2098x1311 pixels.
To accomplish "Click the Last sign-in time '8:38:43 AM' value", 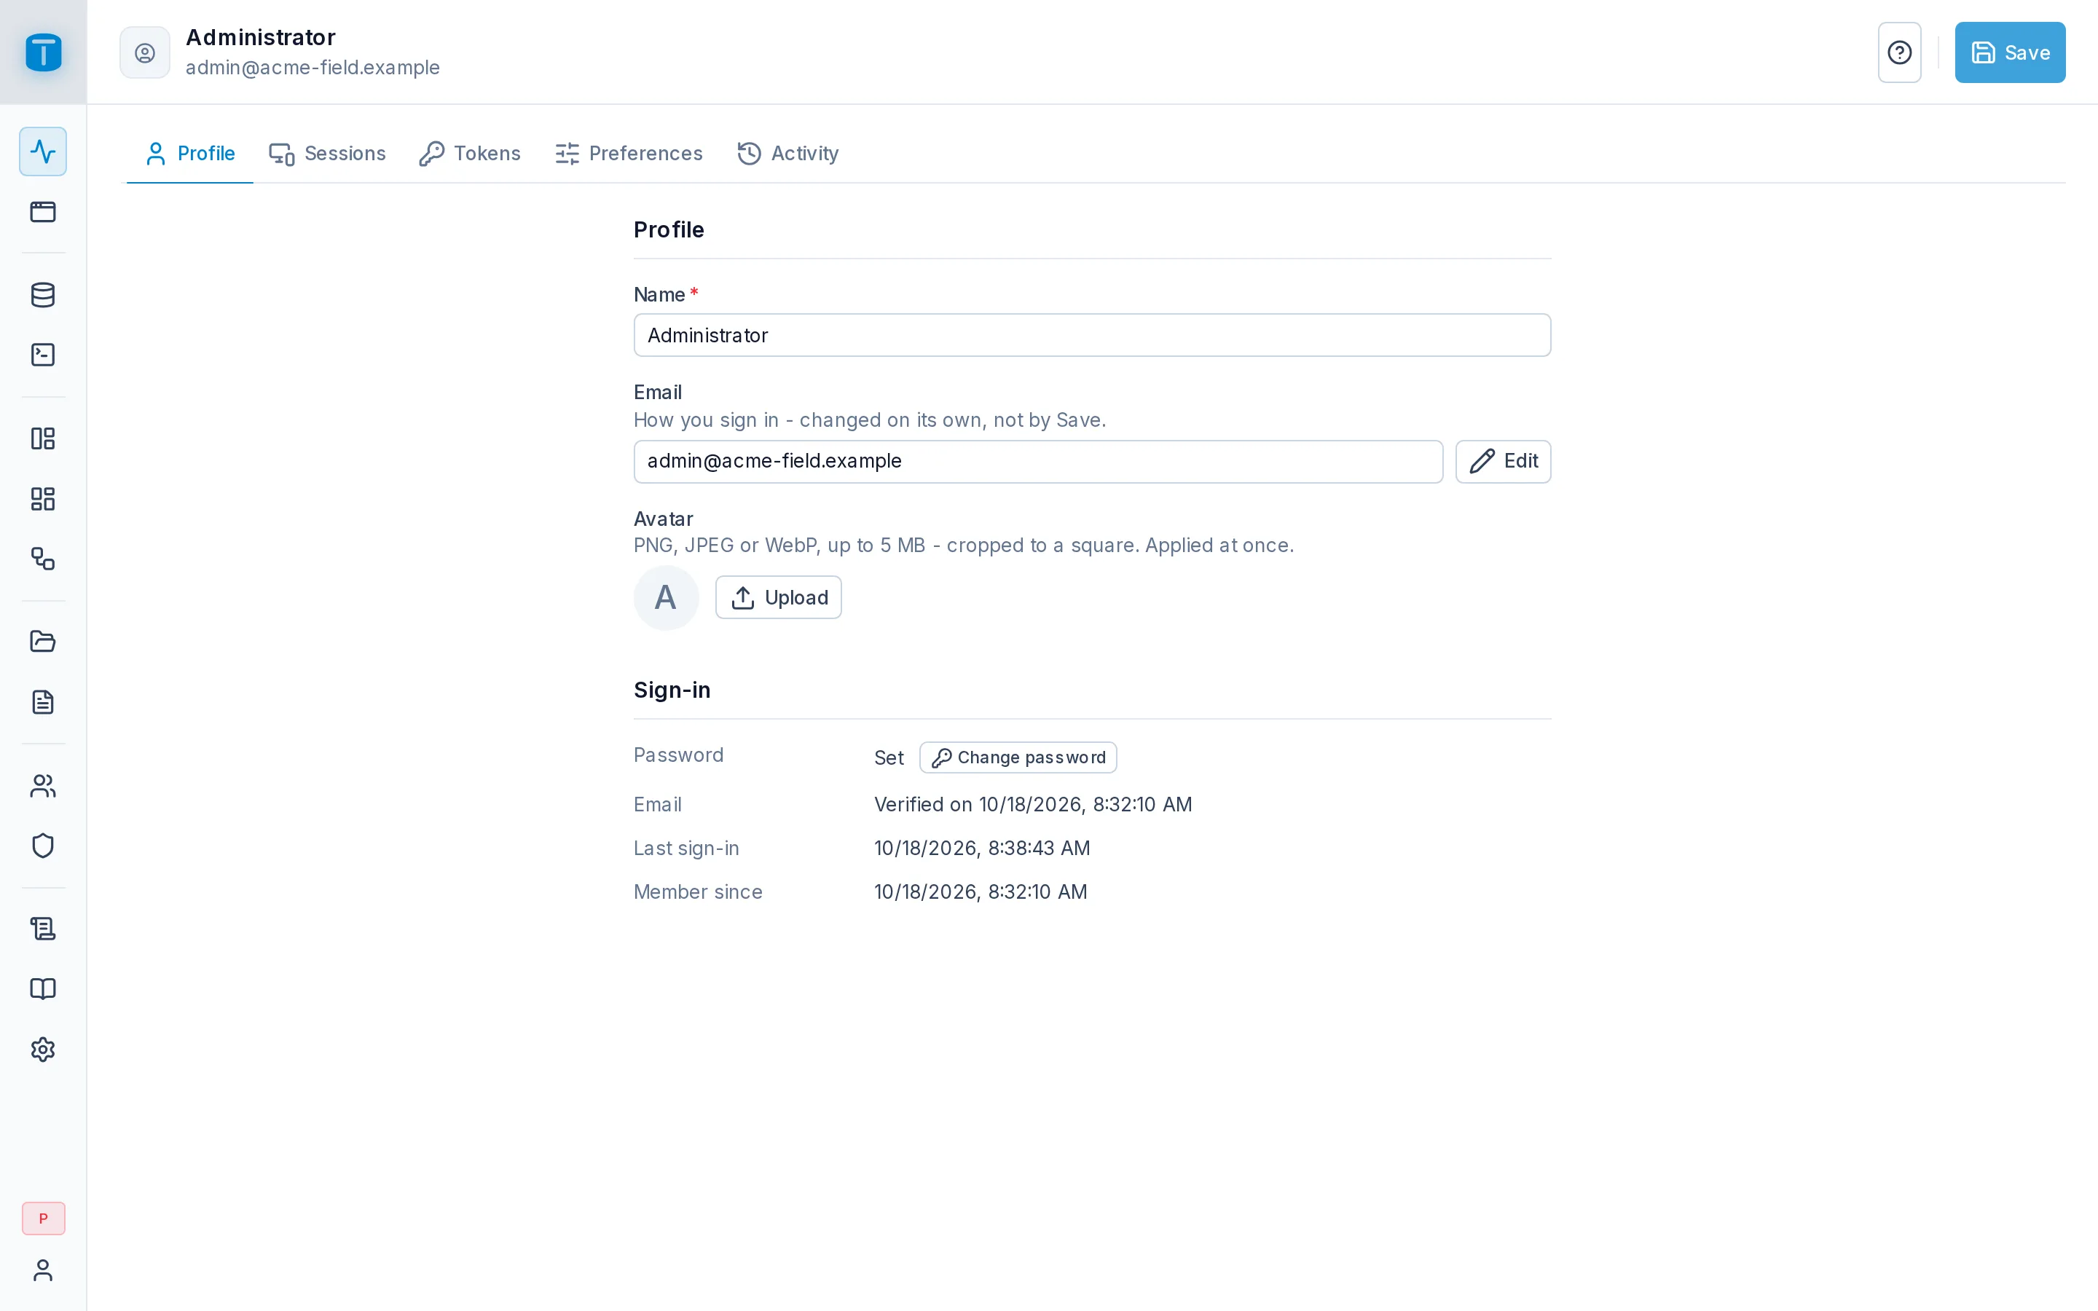I will pyautogui.click(x=1040, y=848).
